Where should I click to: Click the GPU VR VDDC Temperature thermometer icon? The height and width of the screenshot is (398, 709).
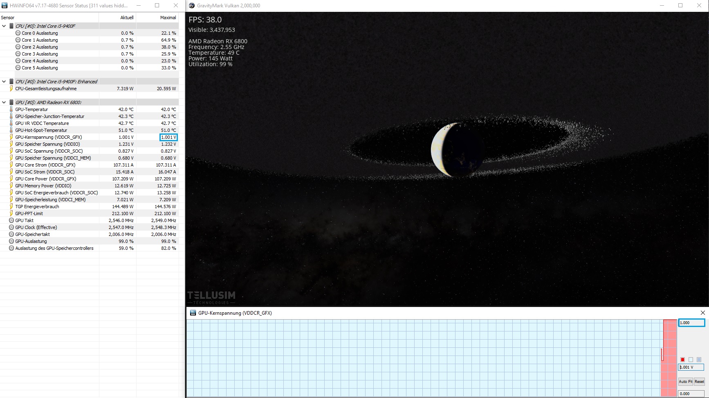coord(11,123)
